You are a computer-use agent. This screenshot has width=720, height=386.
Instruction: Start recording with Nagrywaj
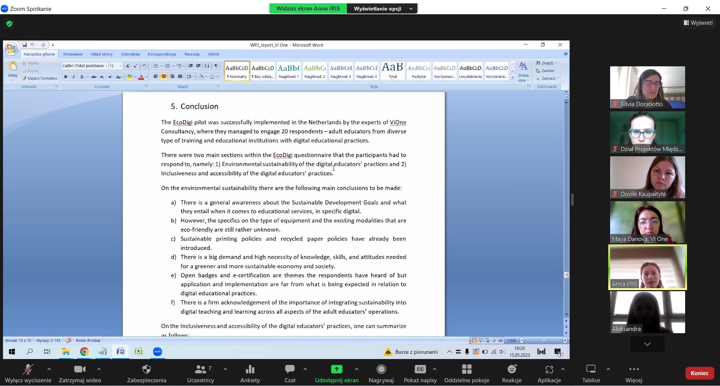pyautogui.click(x=381, y=373)
